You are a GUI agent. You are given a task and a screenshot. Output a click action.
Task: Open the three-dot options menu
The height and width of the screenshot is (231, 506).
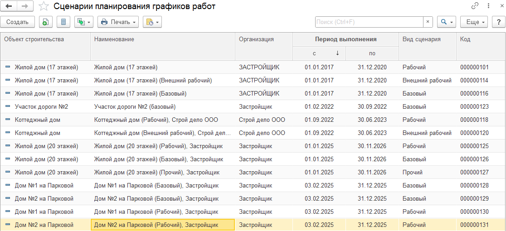[x=487, y=6]
